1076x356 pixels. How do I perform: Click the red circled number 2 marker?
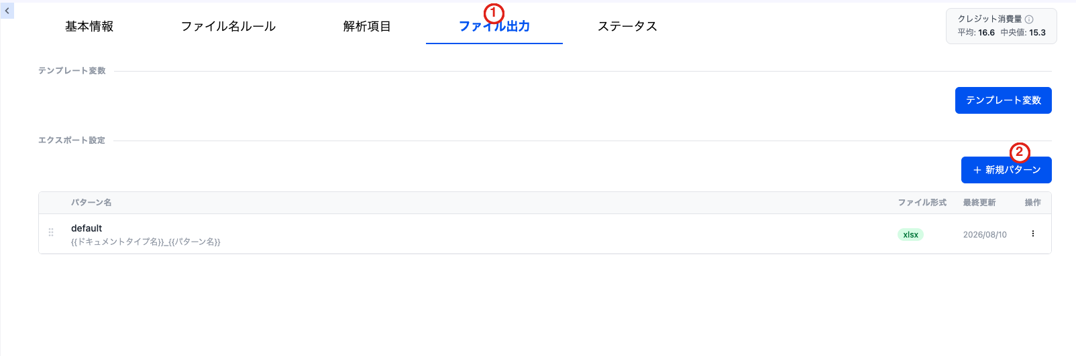pyautogui.click(x=1020, y=153)
